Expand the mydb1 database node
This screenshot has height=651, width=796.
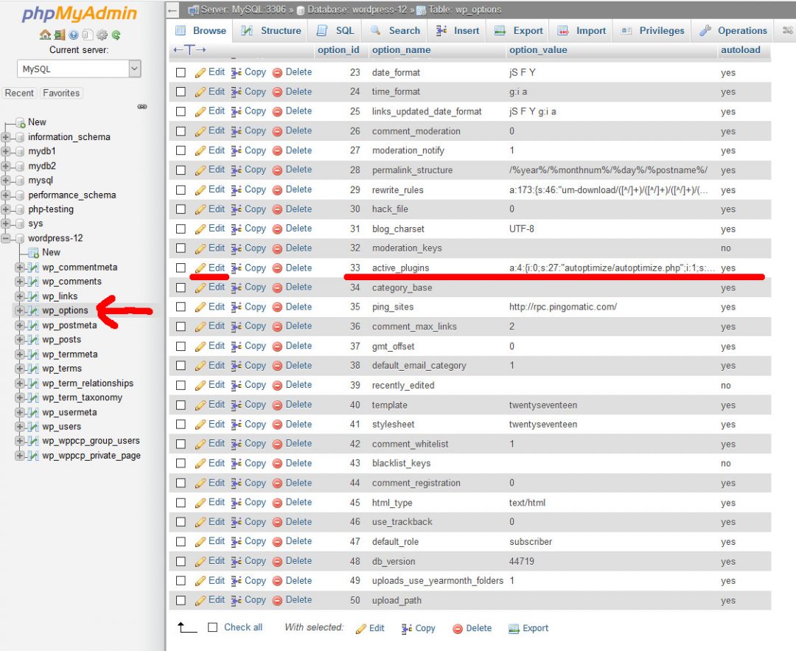[x=6, y=151]
